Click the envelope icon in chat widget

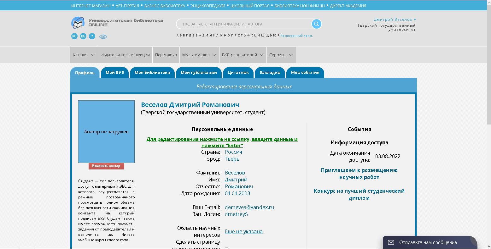click(x=391, y=242)
